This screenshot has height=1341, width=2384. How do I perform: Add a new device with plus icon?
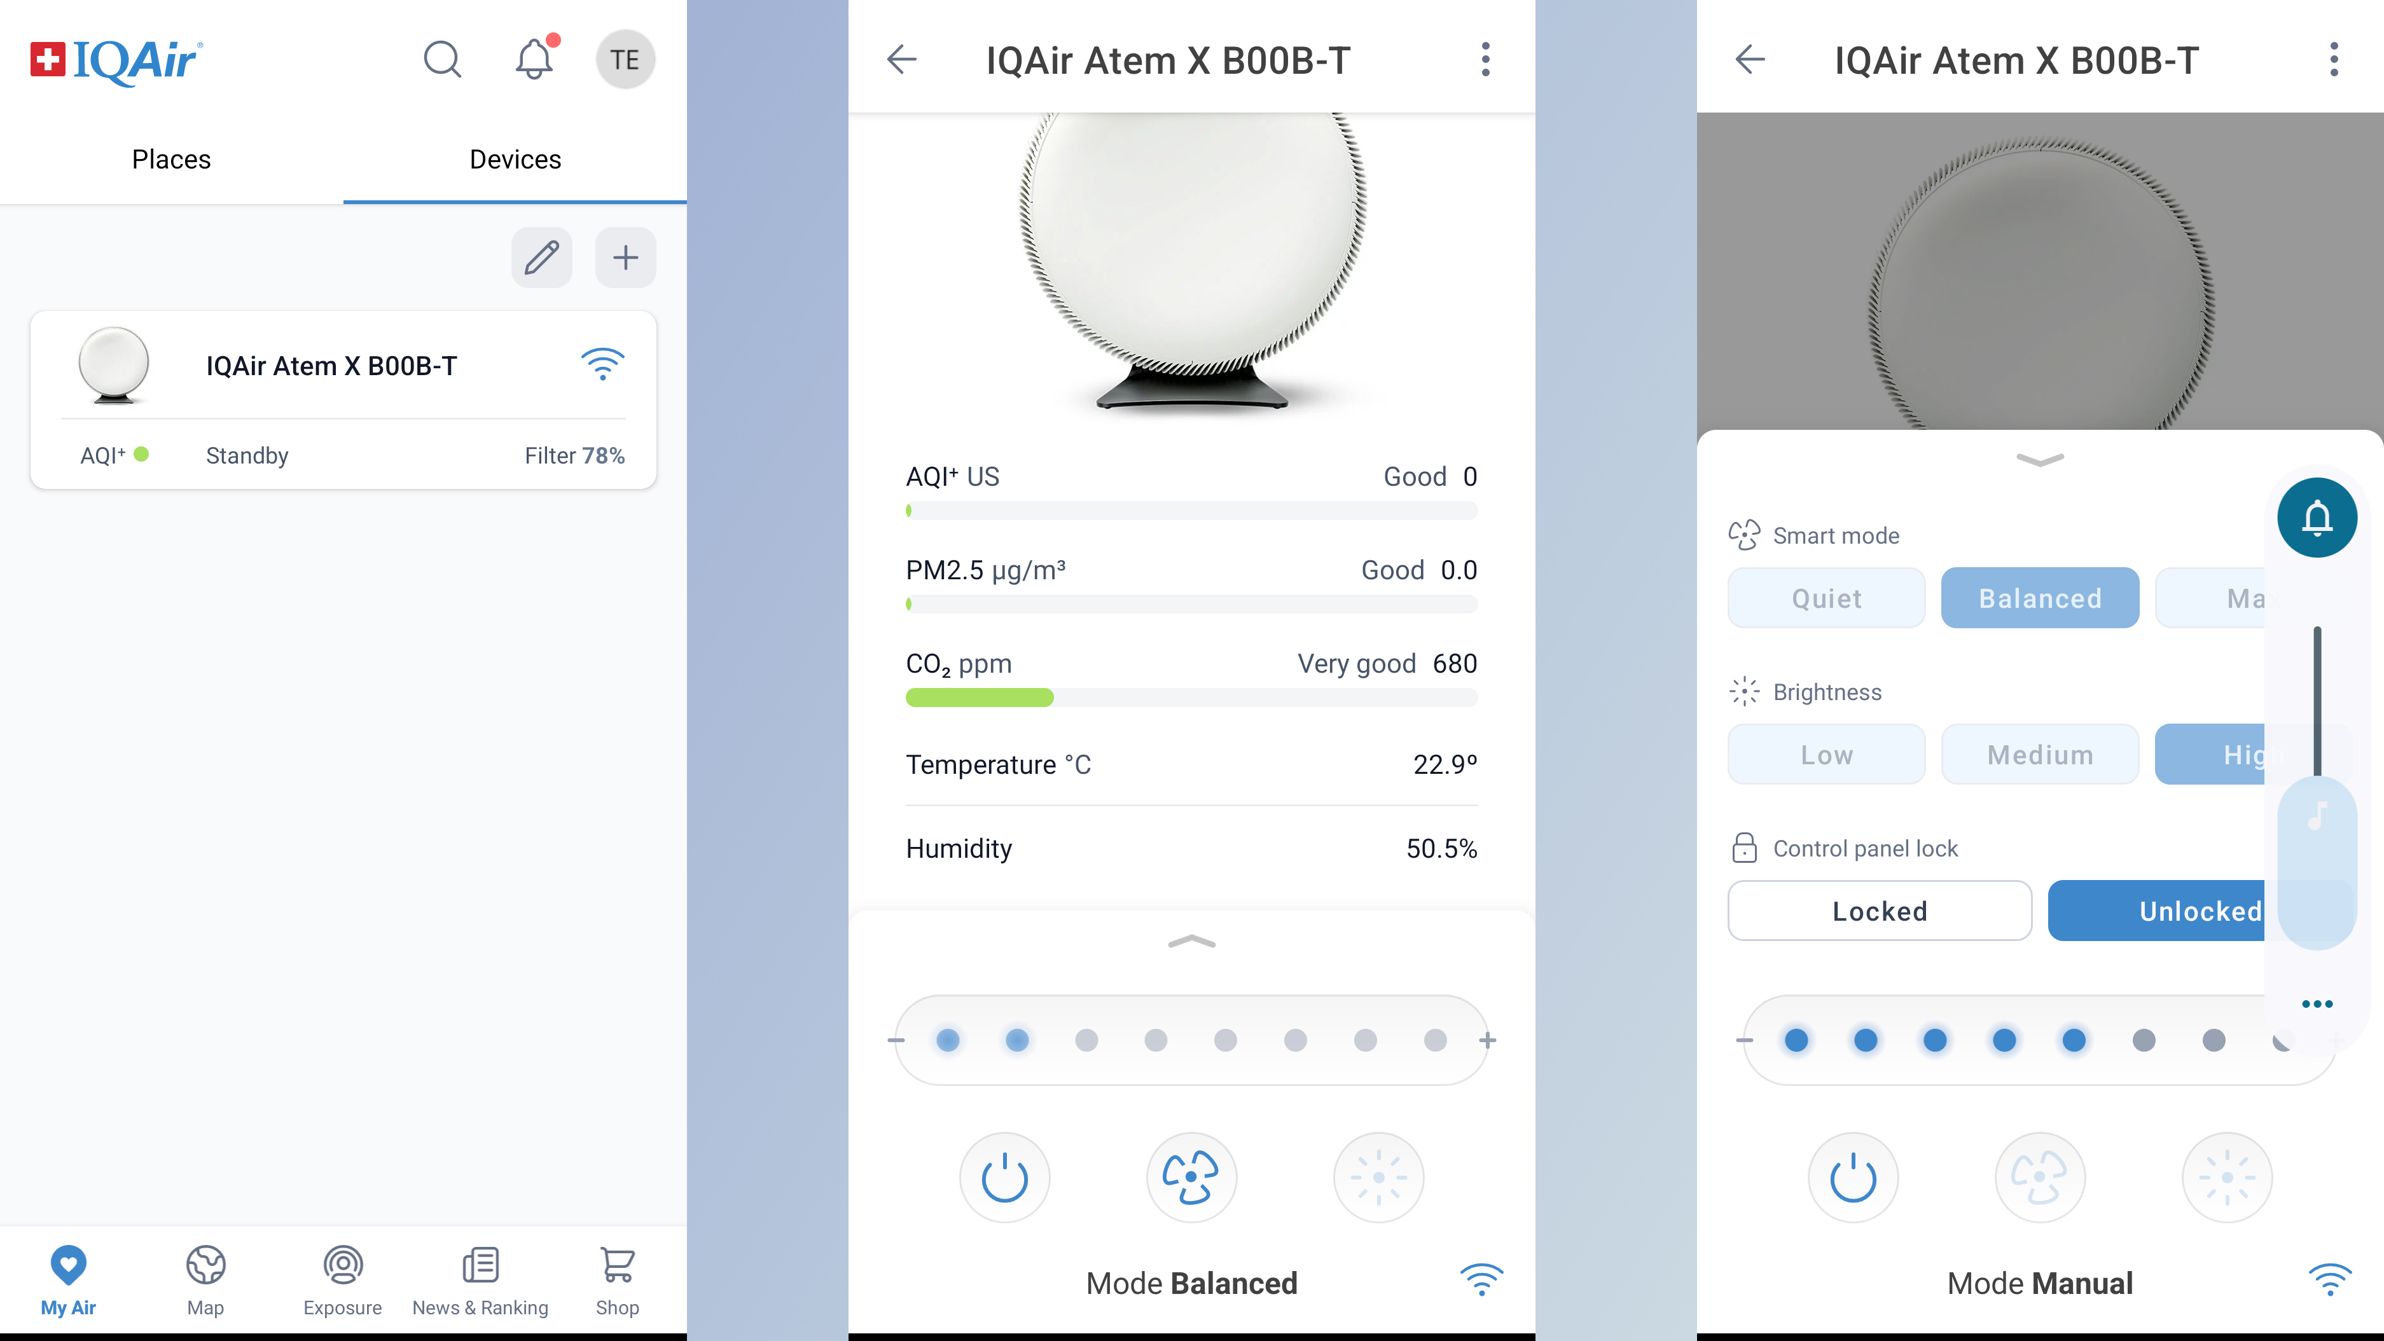(x=626, y=257)
